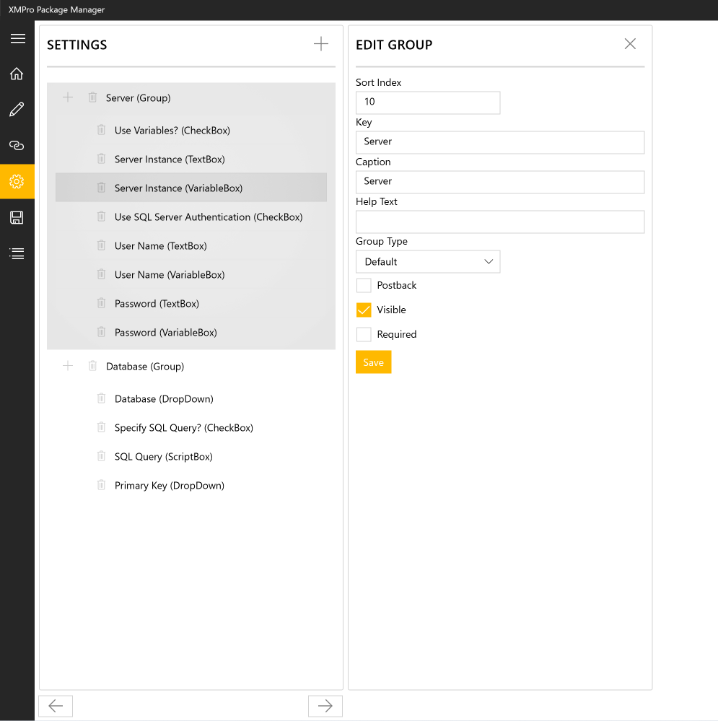
Task: Select the Settings gear icon in the sidebar
Action: (x=17, y=181)
